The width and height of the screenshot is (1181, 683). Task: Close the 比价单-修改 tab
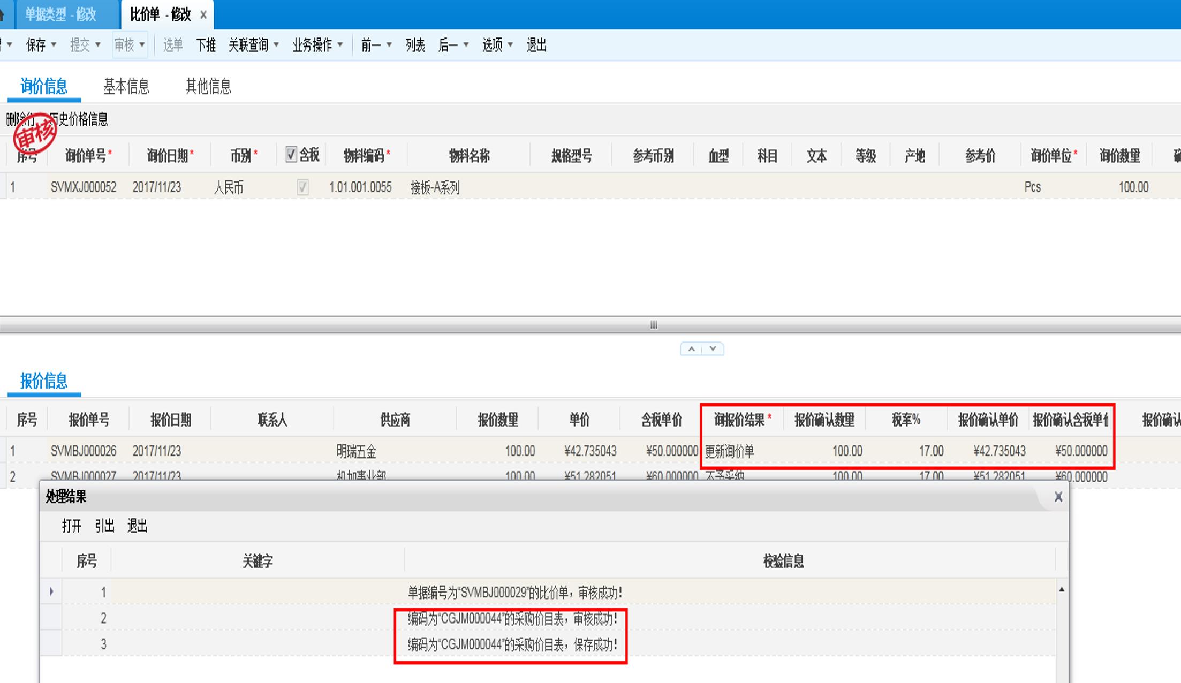[203, 15]
